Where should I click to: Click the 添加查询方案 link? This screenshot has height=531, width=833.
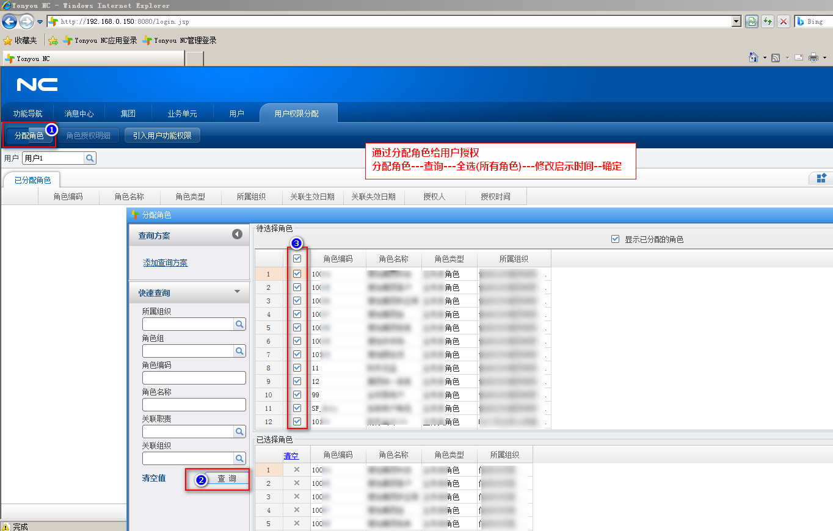click(x=166, y=263)
